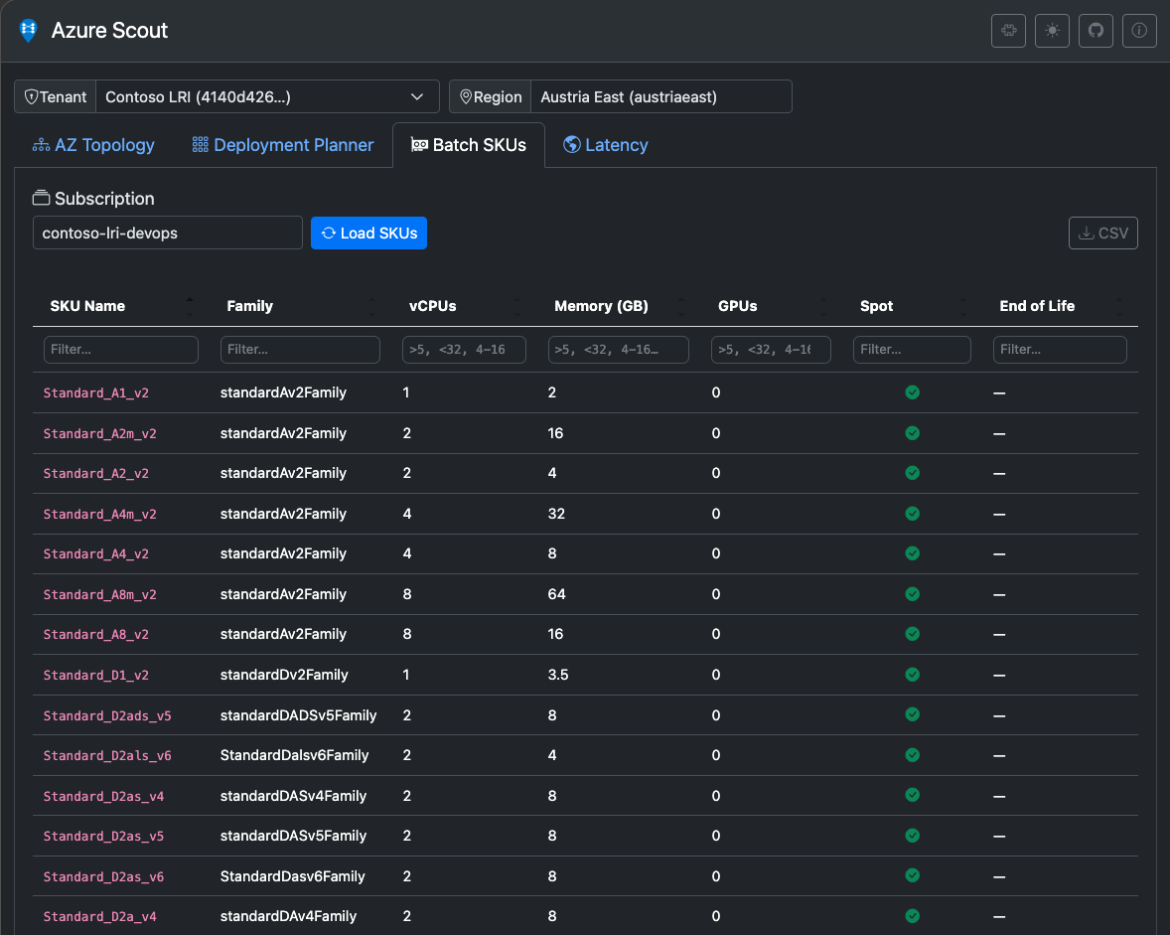Click the End of Life filter field

1060,349
